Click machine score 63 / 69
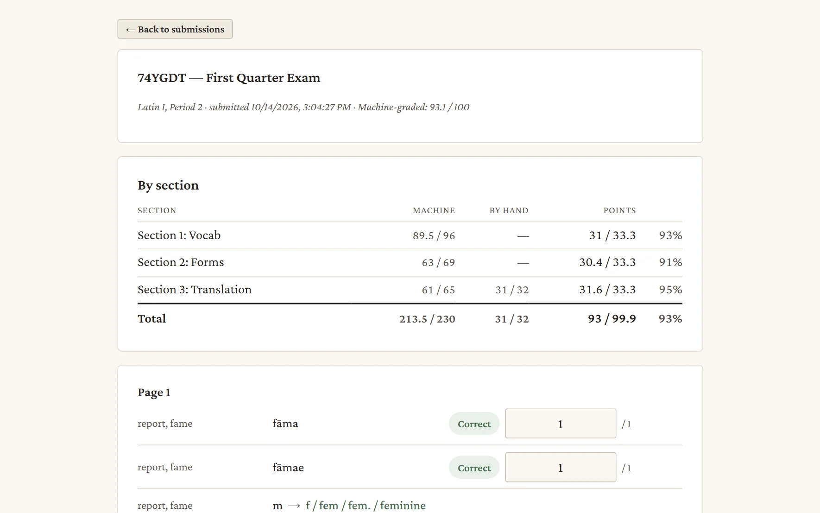The image size is (820, 513). click(438, 263)
